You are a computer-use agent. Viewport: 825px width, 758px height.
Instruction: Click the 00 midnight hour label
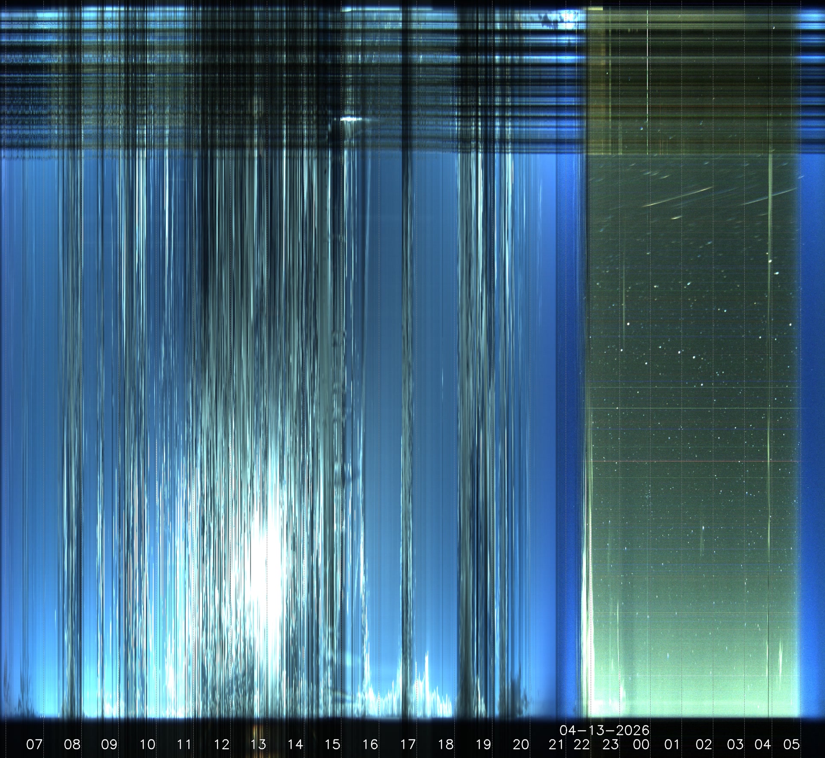point(641,744)
